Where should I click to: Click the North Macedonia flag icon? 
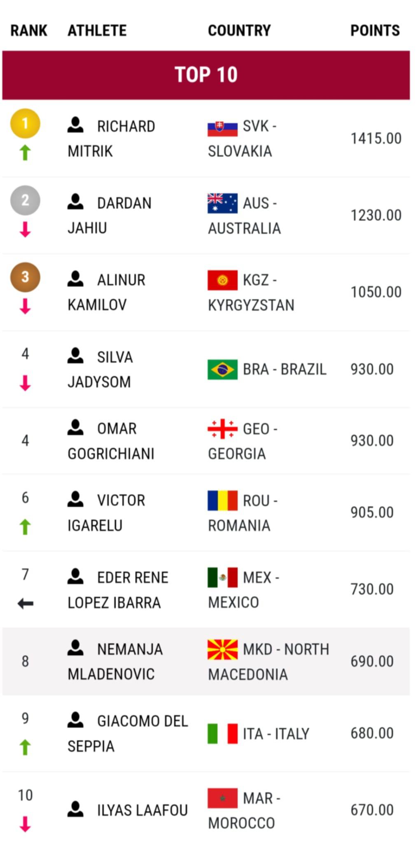(x=222, y=649)
